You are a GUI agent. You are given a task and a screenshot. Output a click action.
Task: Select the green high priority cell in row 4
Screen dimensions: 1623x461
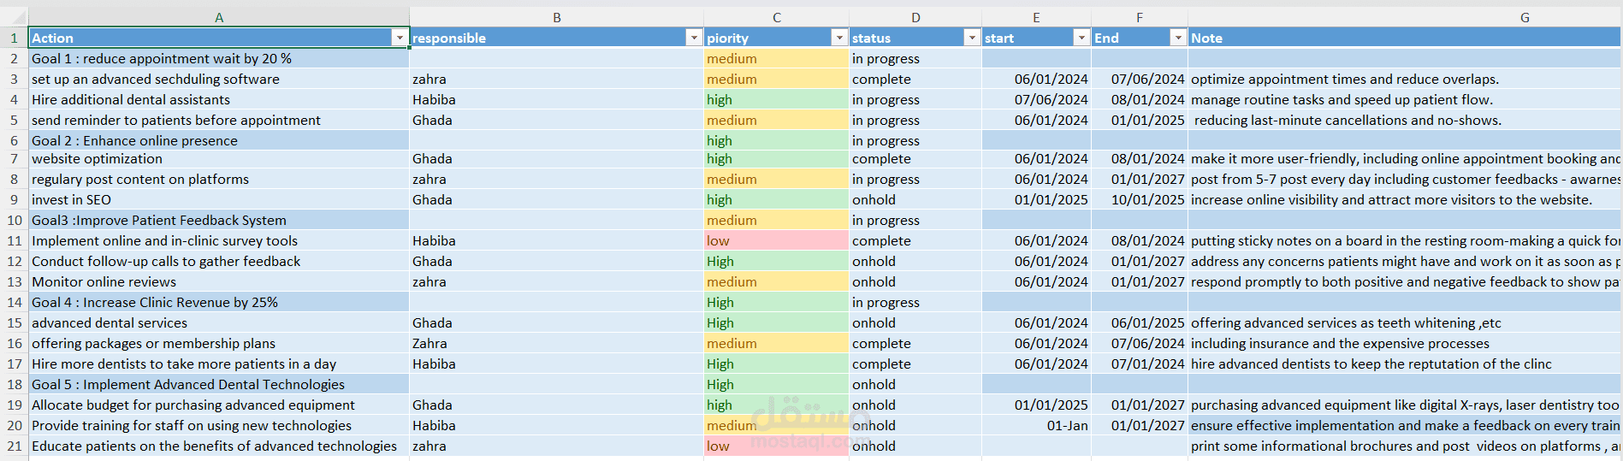click(x=776, y=99)
